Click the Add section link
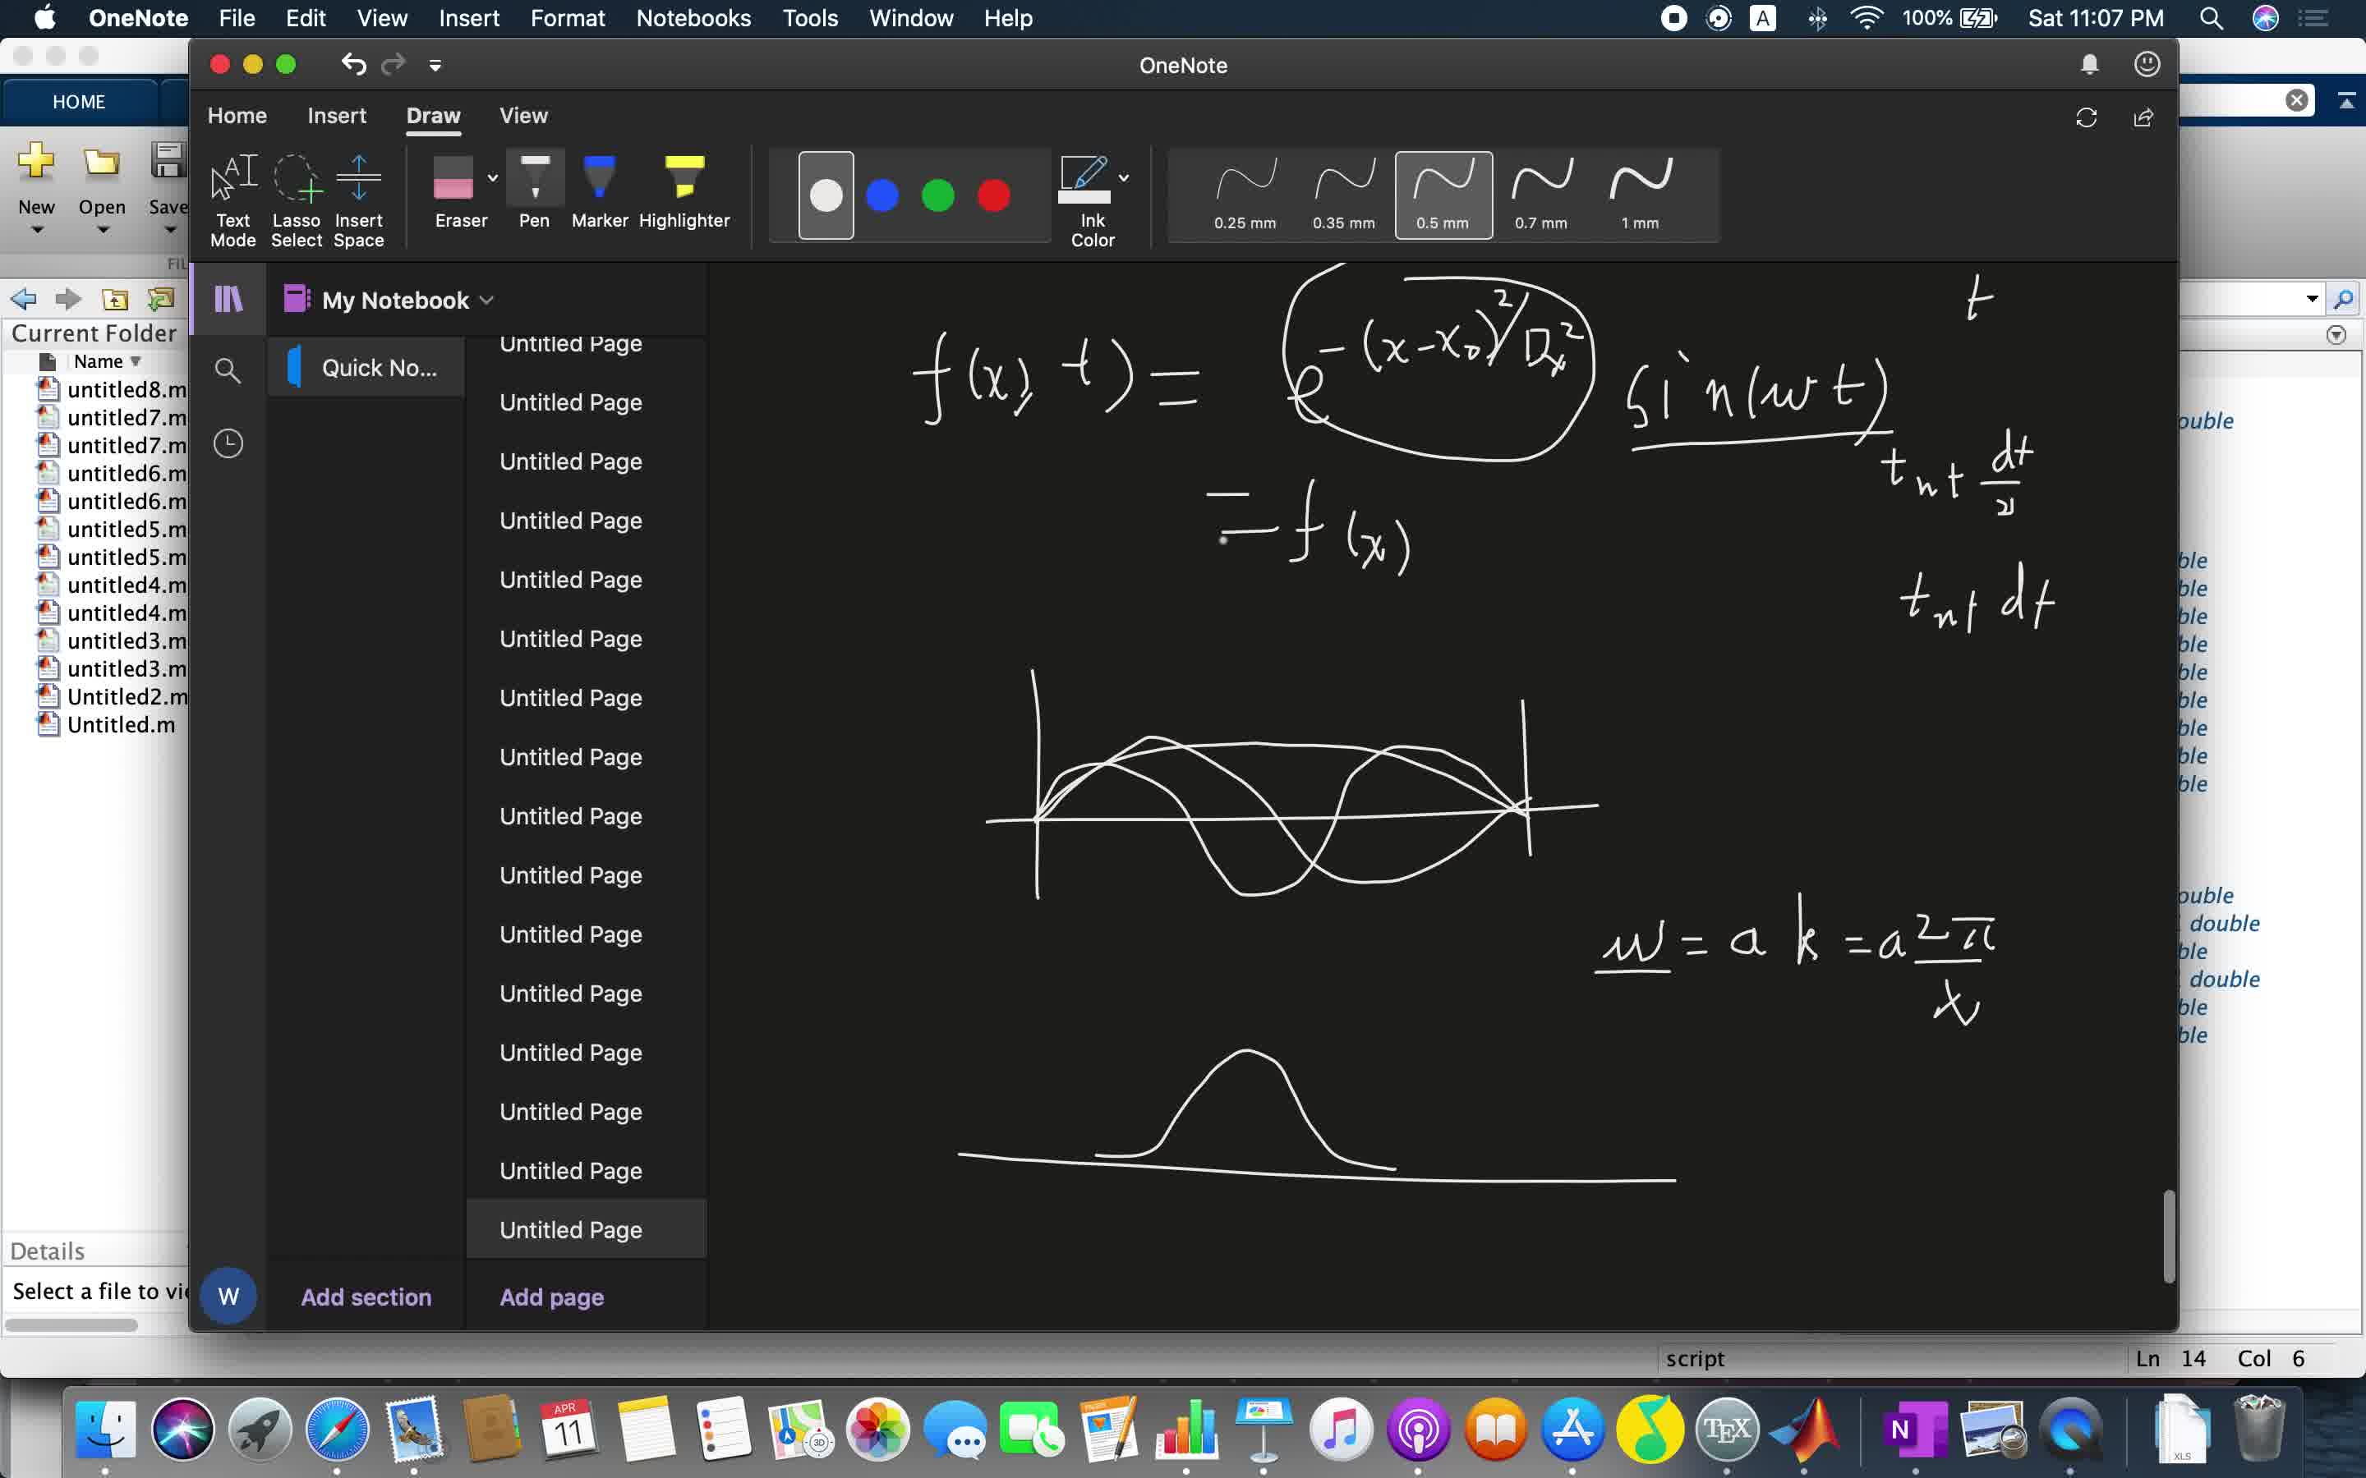2366x1478 pixels. [366, 1297]
